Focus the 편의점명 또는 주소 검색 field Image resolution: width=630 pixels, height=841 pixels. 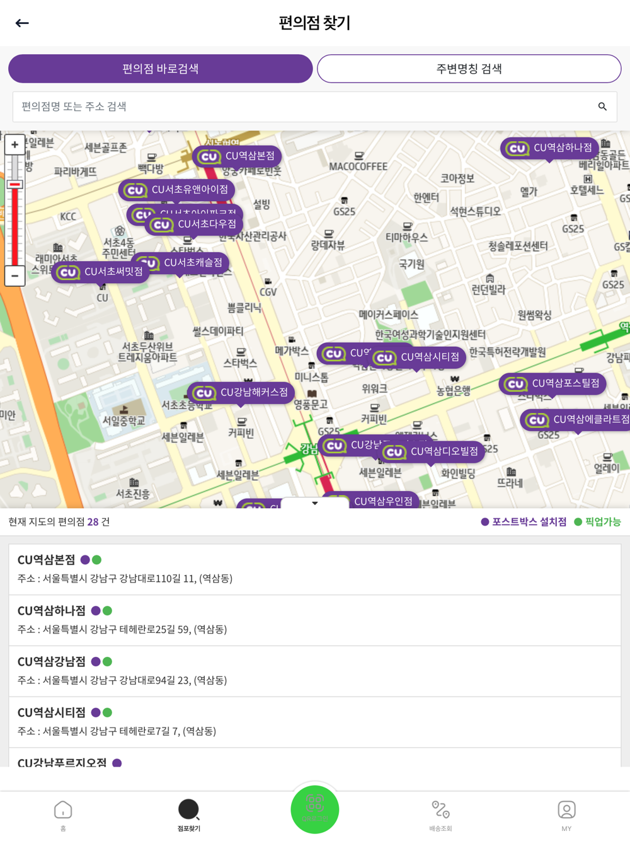click(x=314, y=107)
